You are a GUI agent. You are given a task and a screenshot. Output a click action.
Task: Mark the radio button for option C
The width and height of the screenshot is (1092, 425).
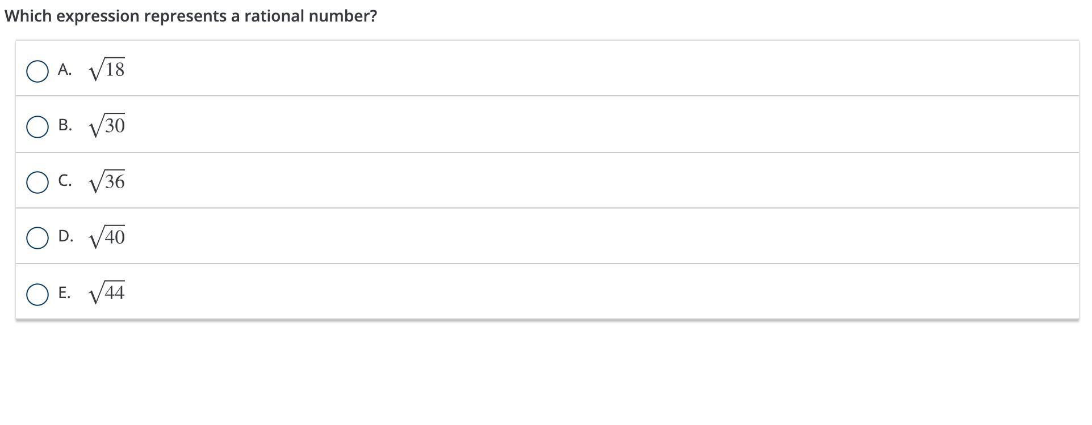coord(37,182)
